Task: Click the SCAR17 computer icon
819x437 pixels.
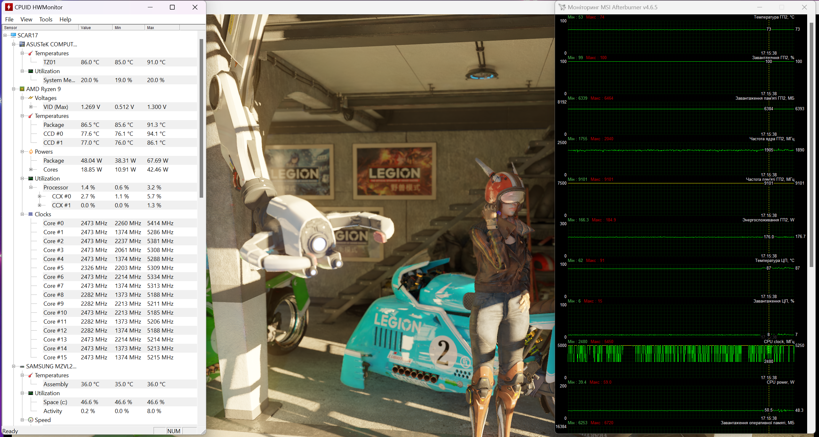Action: (x=13, y=35)
